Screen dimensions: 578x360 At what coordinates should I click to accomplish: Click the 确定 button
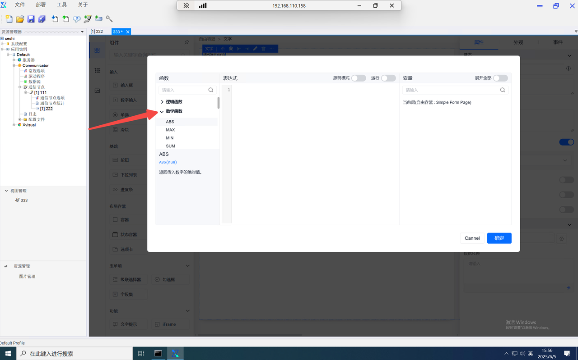pyautogui.click(x=499, y=238)
